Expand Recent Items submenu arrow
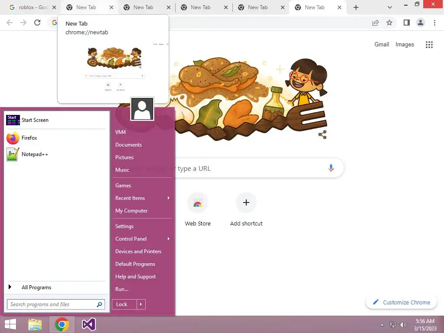The height and width of the screenshot is (333, 444). pos(169,198)
